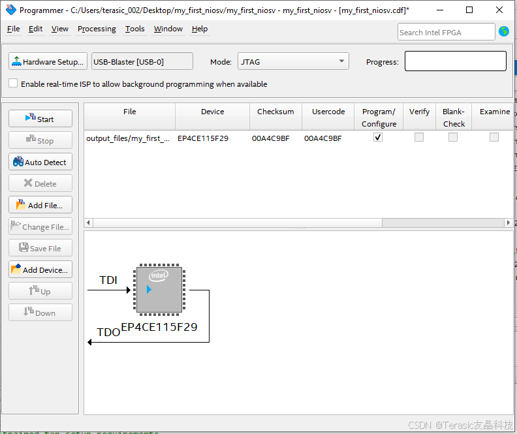
Task: Close the Programmer window
Action: 499,10
